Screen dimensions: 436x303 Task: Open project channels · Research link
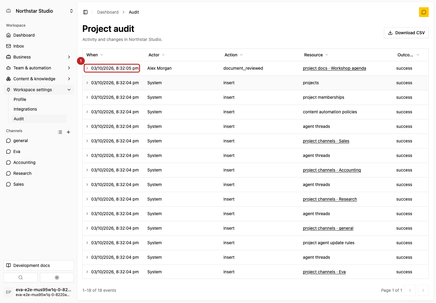[x=330, y=199]
